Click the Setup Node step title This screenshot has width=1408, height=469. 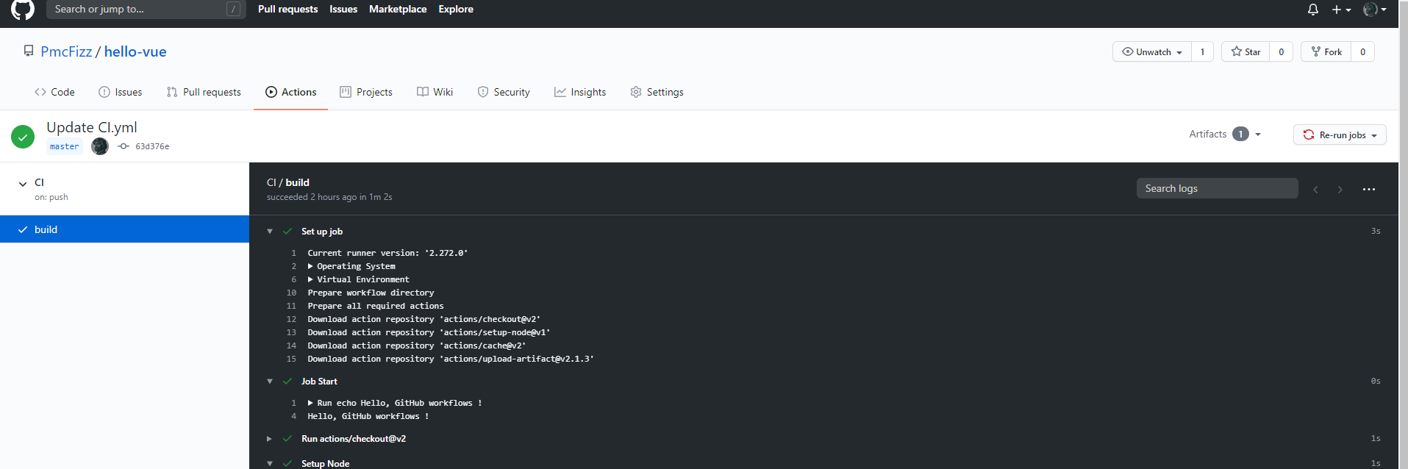click(x=325, y=464)
